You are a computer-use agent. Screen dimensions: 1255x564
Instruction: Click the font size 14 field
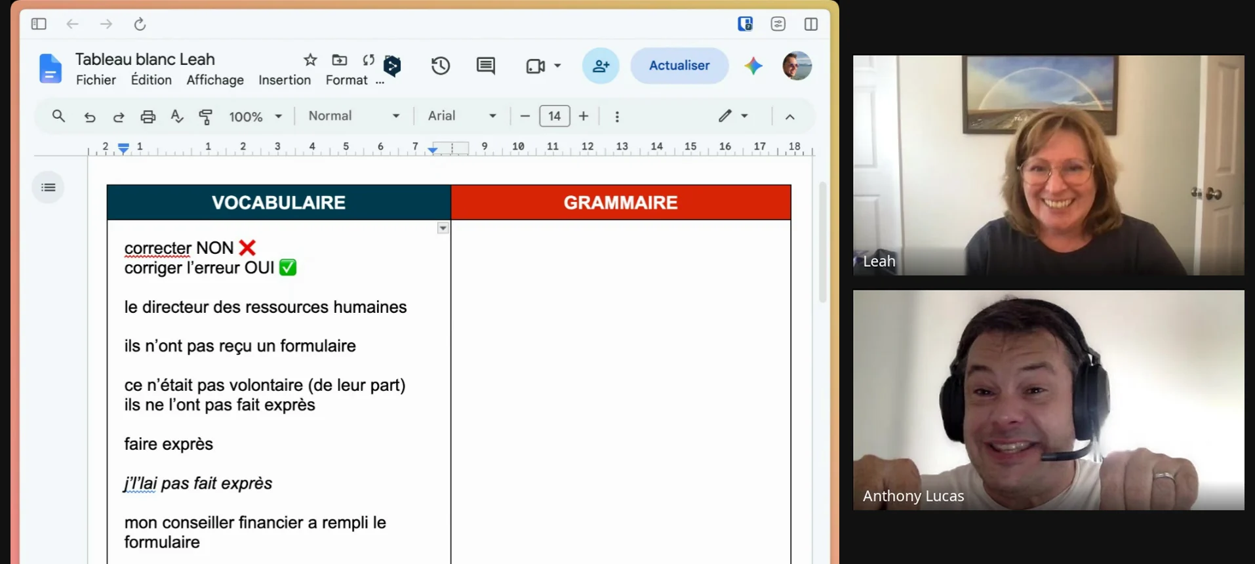(x=555, y=116)
